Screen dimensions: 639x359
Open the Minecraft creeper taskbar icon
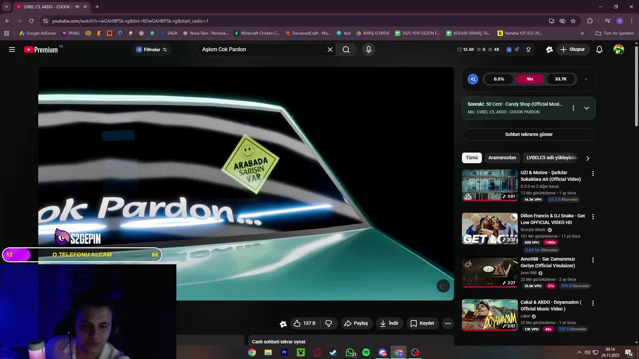301,353
